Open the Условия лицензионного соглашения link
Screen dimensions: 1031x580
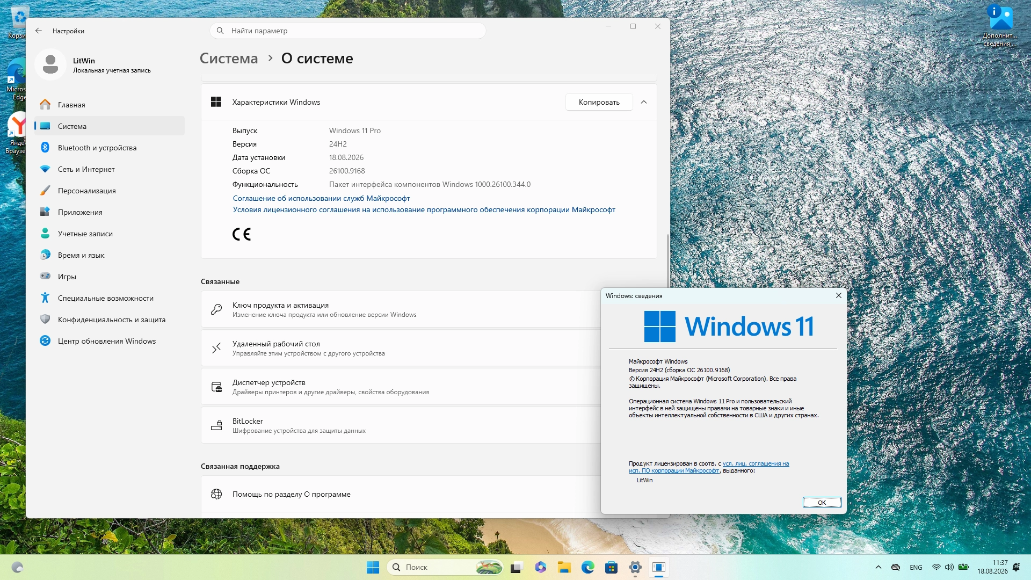click(424, 209)
